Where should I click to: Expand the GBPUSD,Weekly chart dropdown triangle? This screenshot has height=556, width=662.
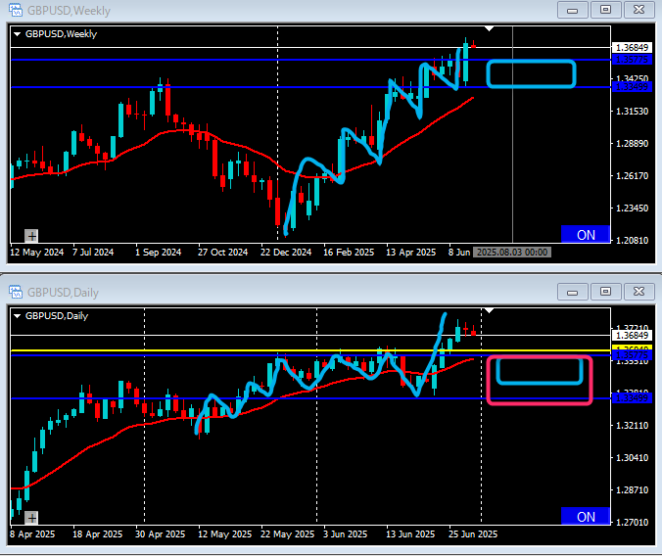[x=17, y=34]
